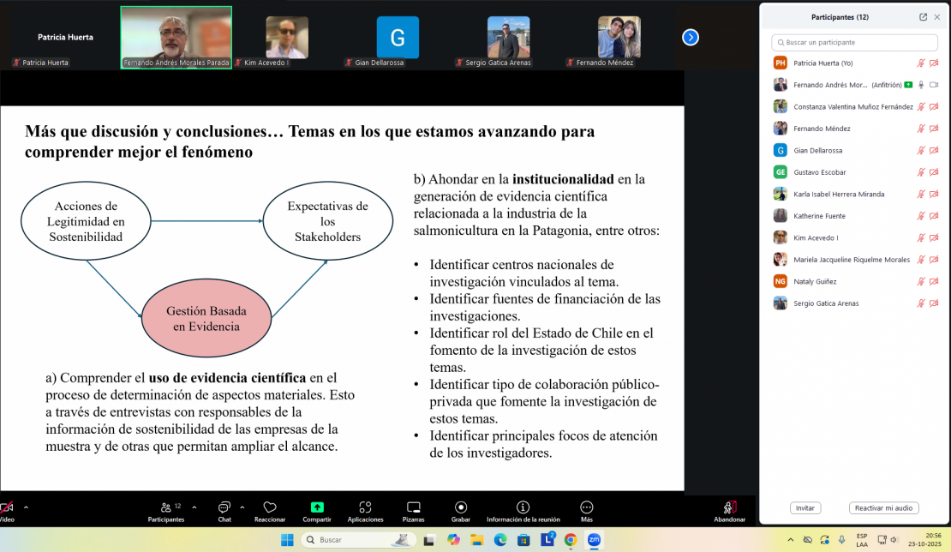Expand the arrow next to Video

pos(26,507)
